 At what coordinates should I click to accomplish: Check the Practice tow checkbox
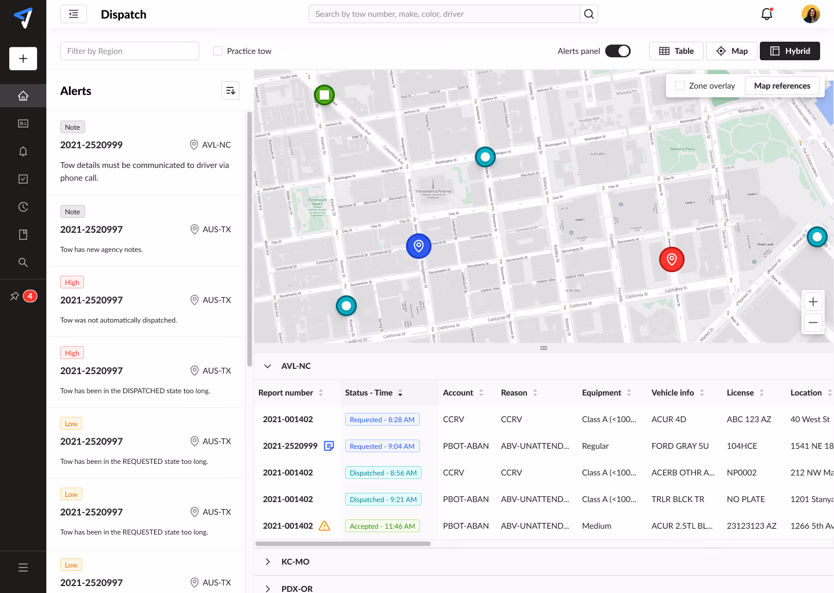pos(218,51)
